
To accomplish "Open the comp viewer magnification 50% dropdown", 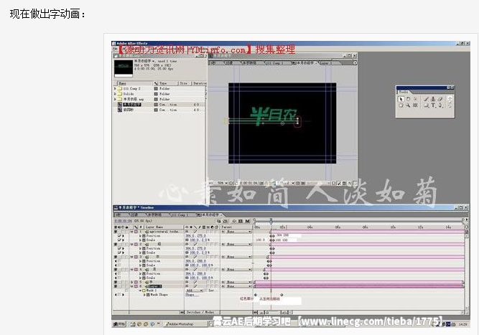I will tap(223, 183).
